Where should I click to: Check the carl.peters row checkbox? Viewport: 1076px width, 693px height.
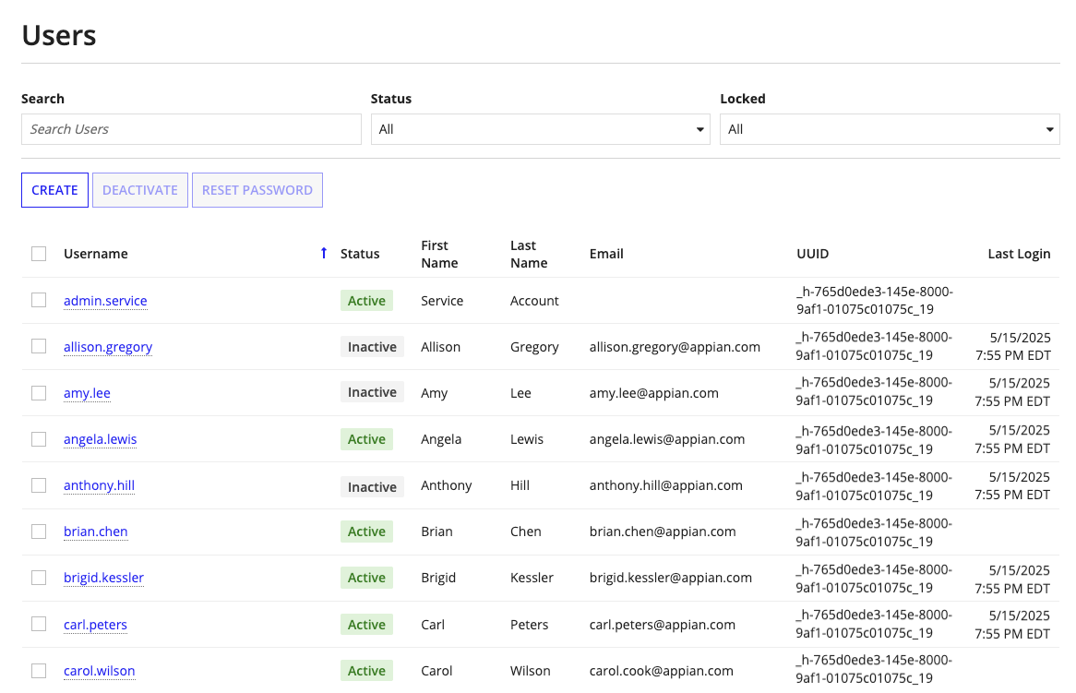click(39, 624)
